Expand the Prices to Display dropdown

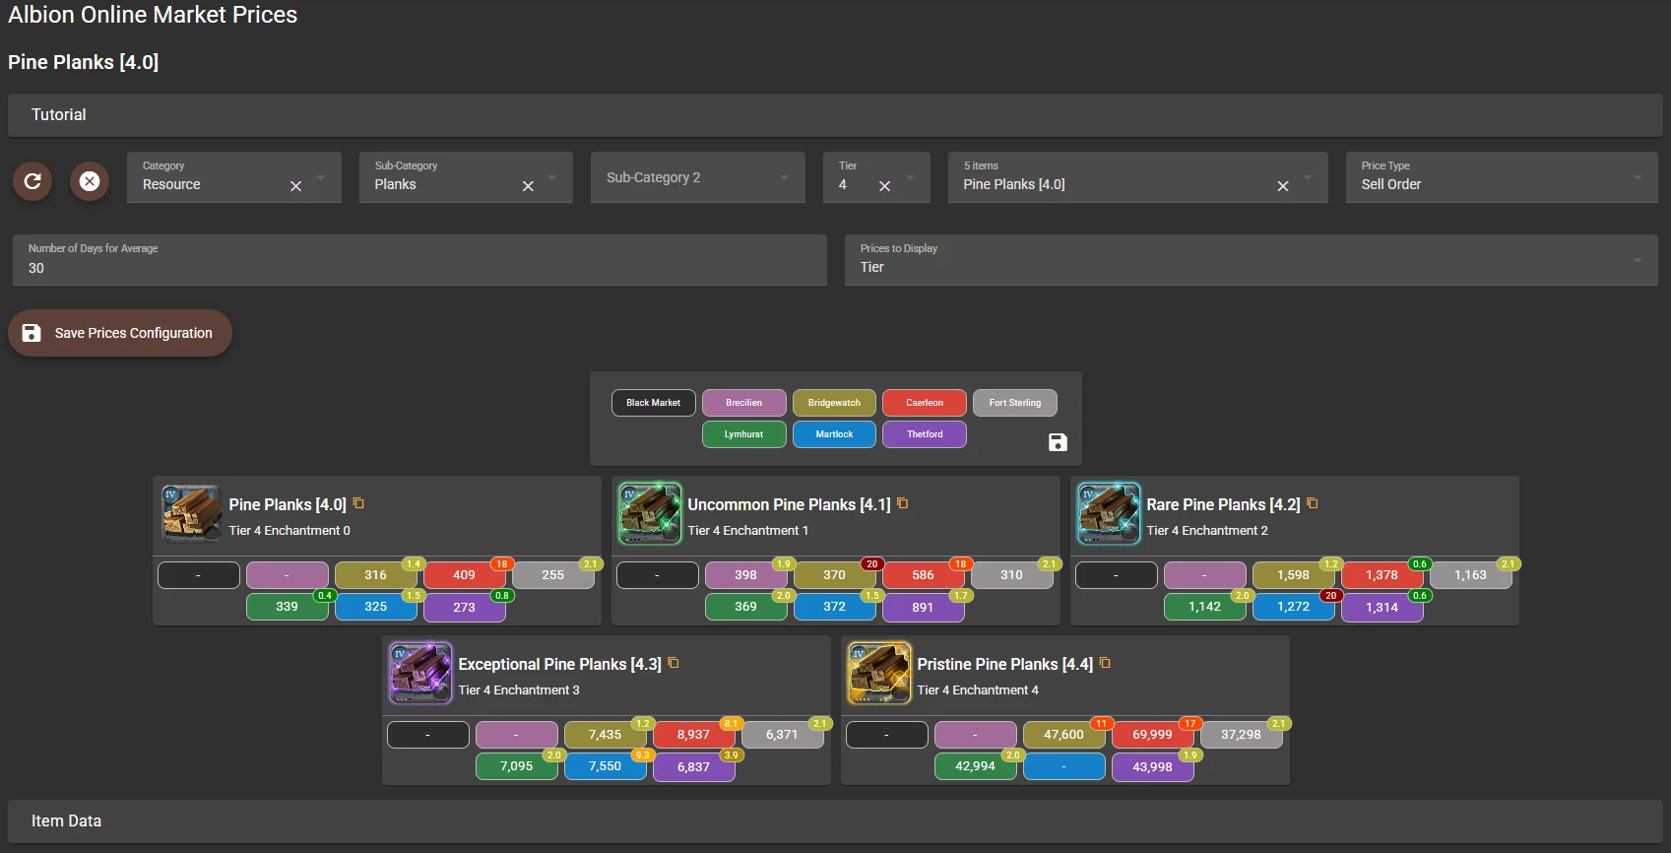point(1251,260)
